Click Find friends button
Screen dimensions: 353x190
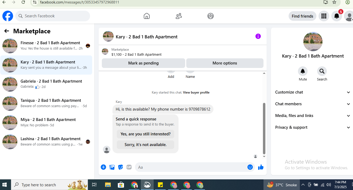pos(302,16)
